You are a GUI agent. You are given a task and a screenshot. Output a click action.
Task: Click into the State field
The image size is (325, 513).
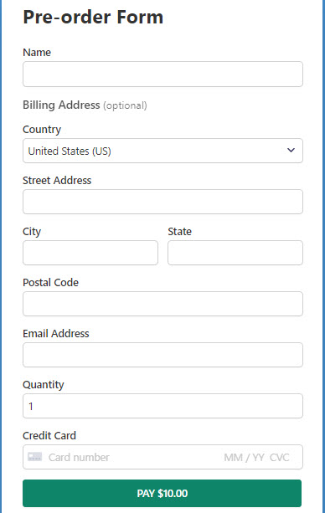pyautogui.click(x=235, y=253)
